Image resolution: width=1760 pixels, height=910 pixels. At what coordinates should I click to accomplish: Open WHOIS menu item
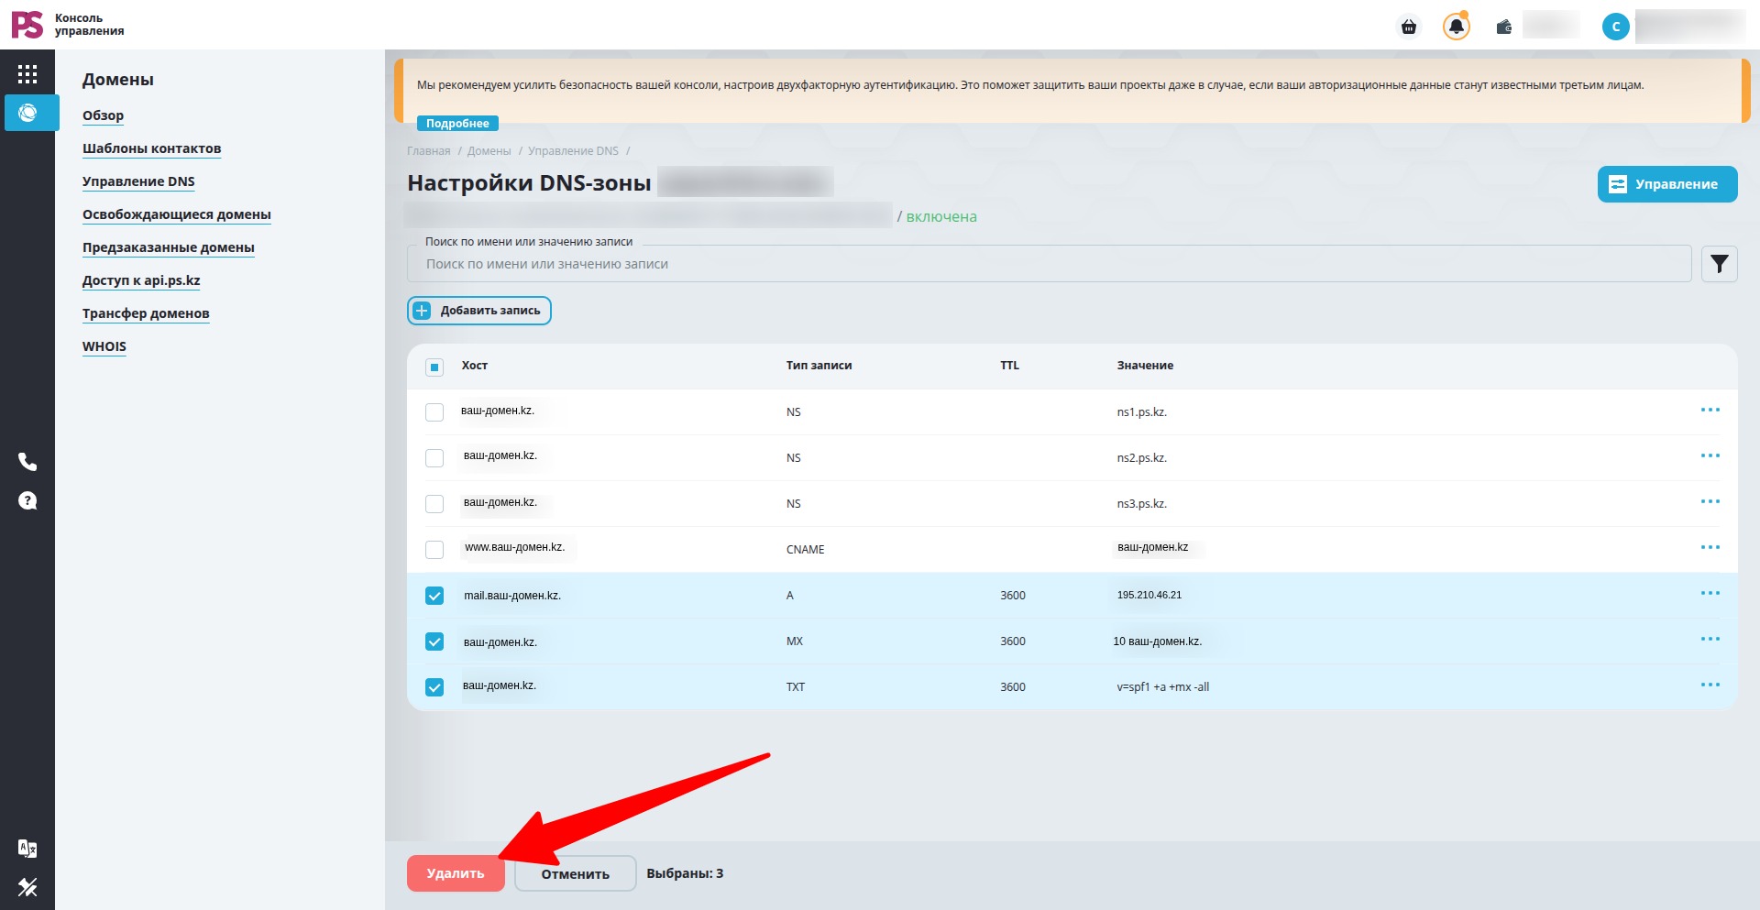tap(104, 346)
